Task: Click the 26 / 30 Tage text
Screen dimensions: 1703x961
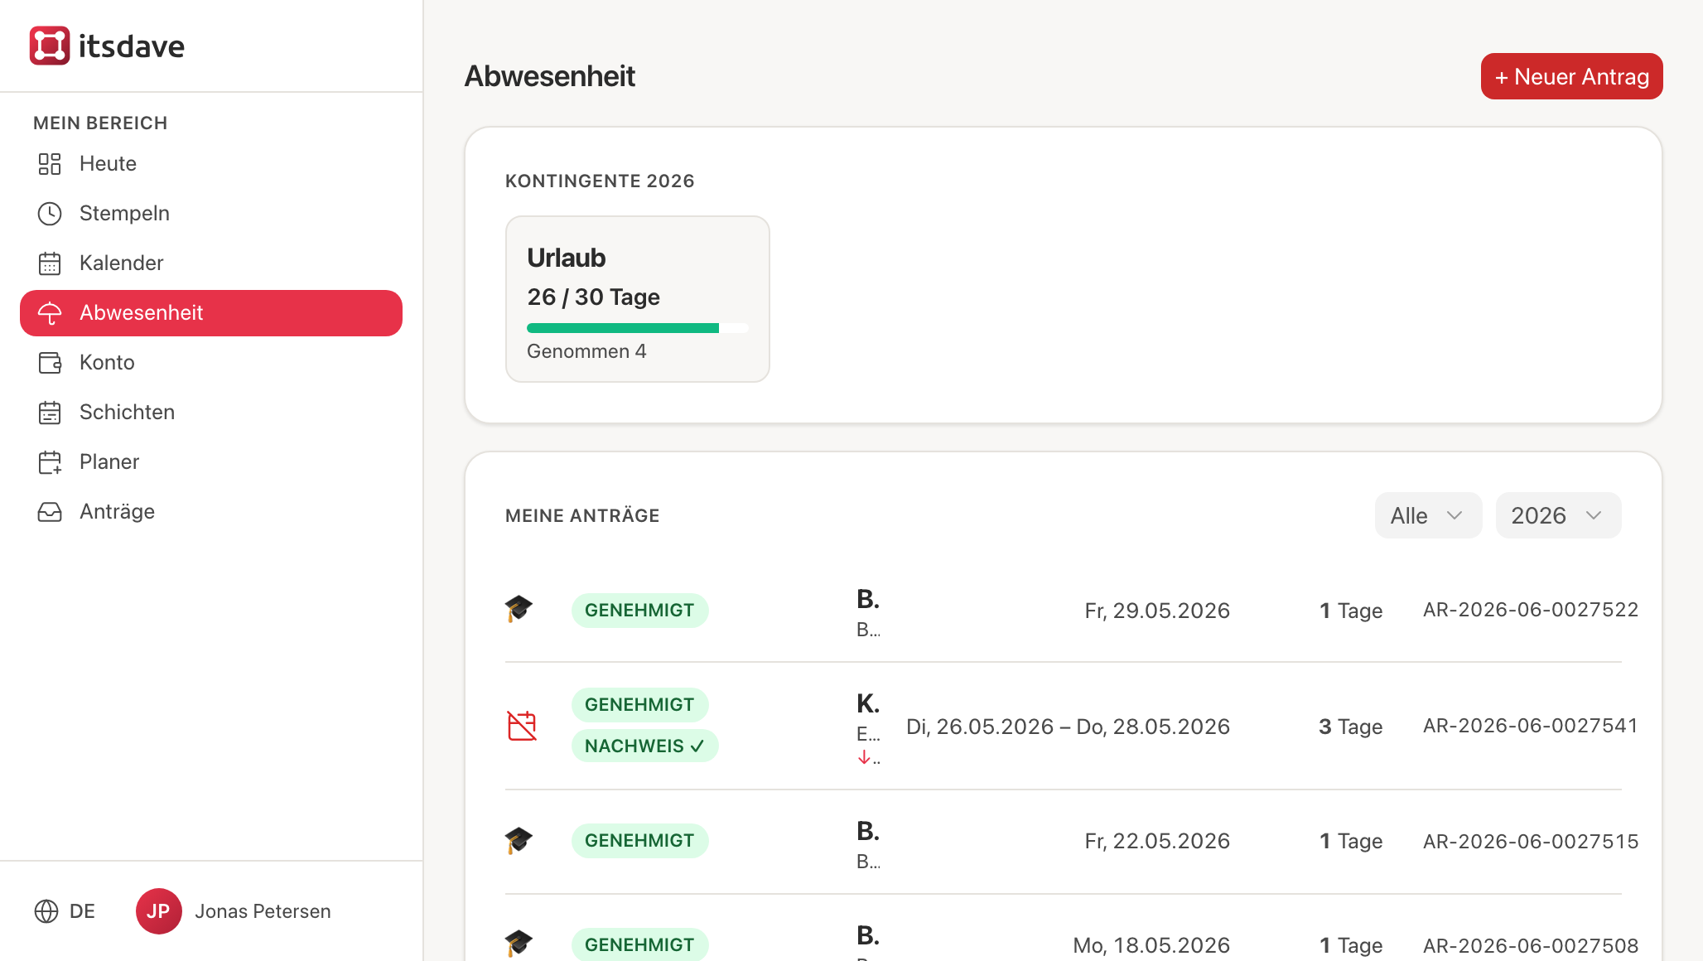Action: tap(593, 297)
